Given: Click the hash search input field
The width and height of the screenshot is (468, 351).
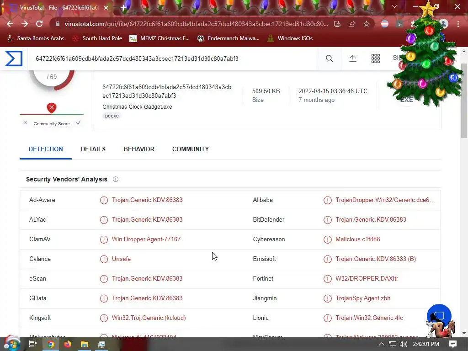Looking at the screenshot, I should point(173,58).
